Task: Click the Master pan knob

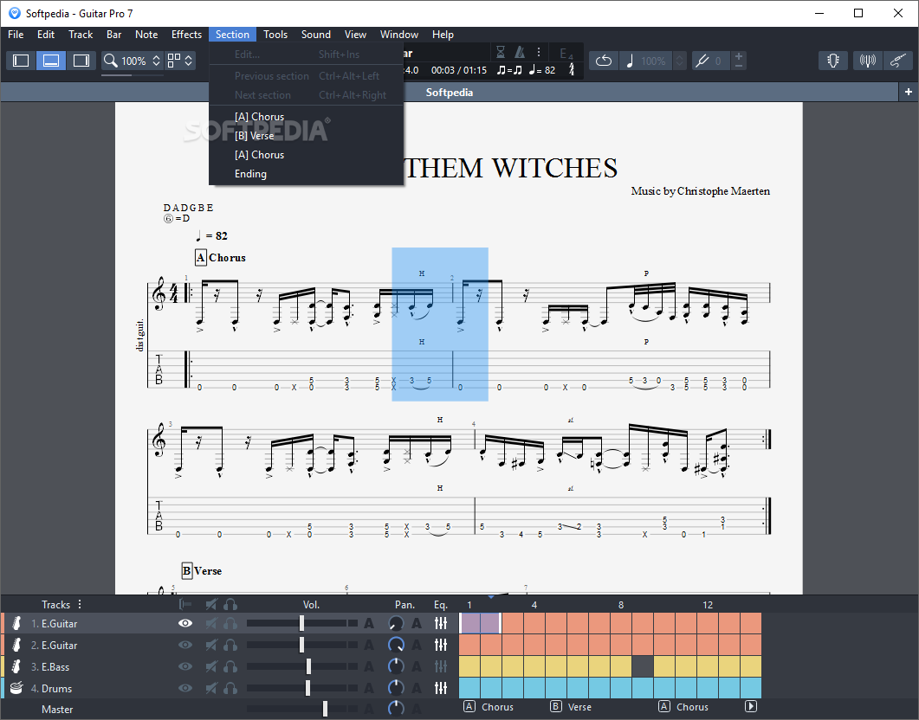Action: 396,709
